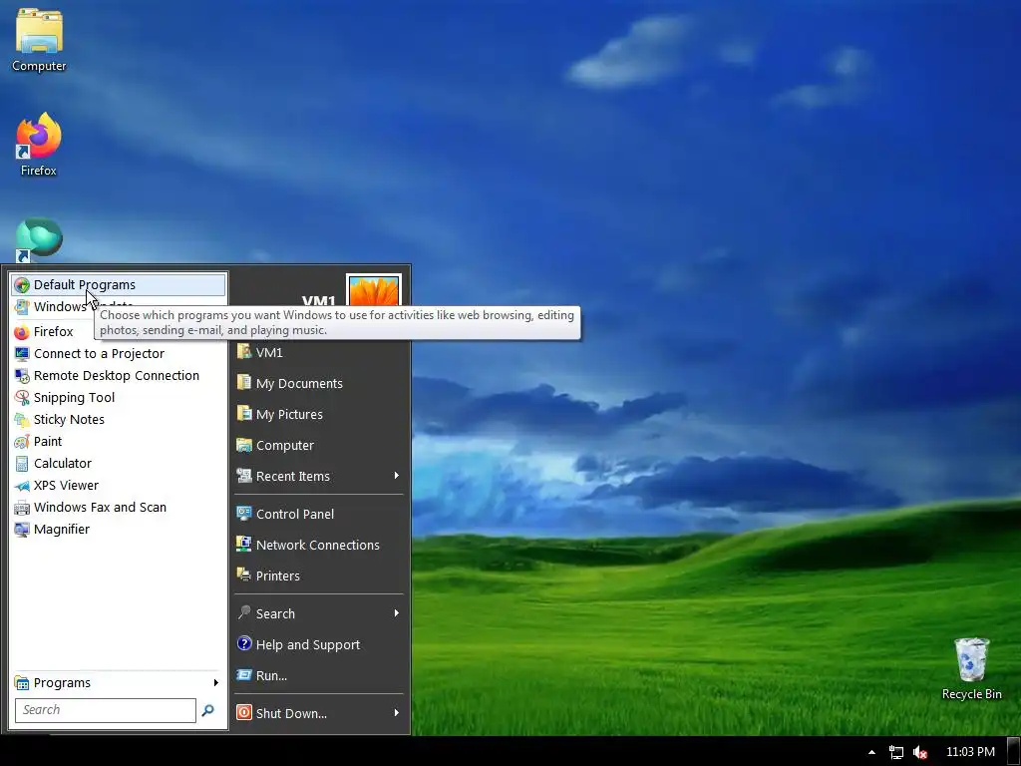Click the Run icon
1021x766 pixels.
(x=244, y=675)
